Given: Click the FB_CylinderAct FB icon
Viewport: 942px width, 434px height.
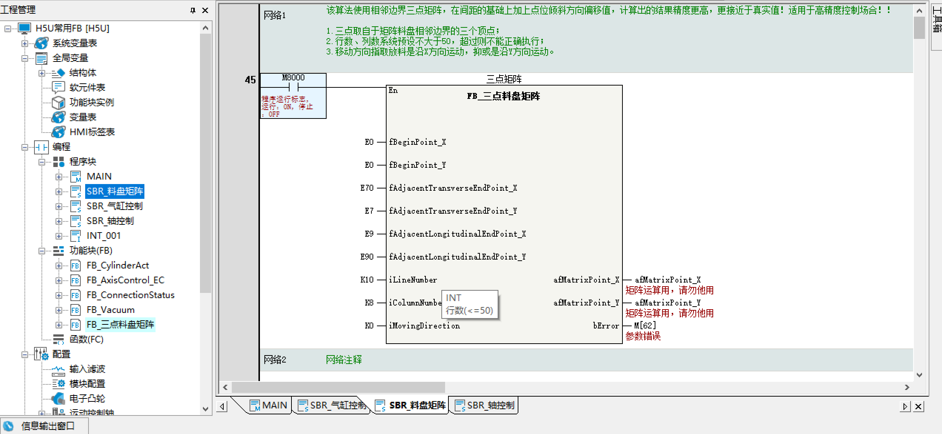Looking at the screenshot, I should tap(75, 266).
